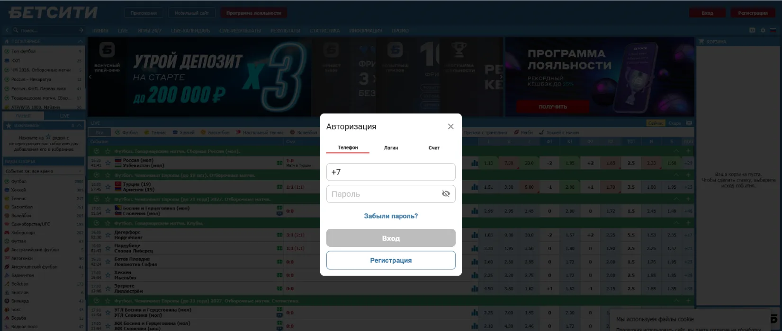Open the События за: все время dropdown
This screenshot has height=331, width=782.
click(43, 171)
